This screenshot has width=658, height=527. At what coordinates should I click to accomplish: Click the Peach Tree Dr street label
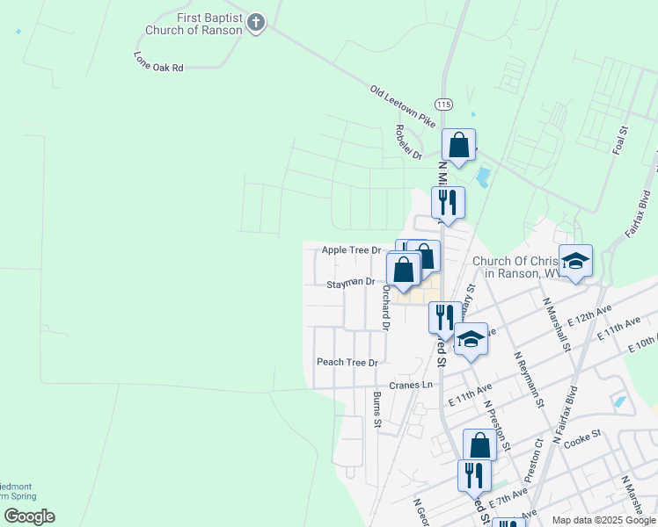pos(347,363)
